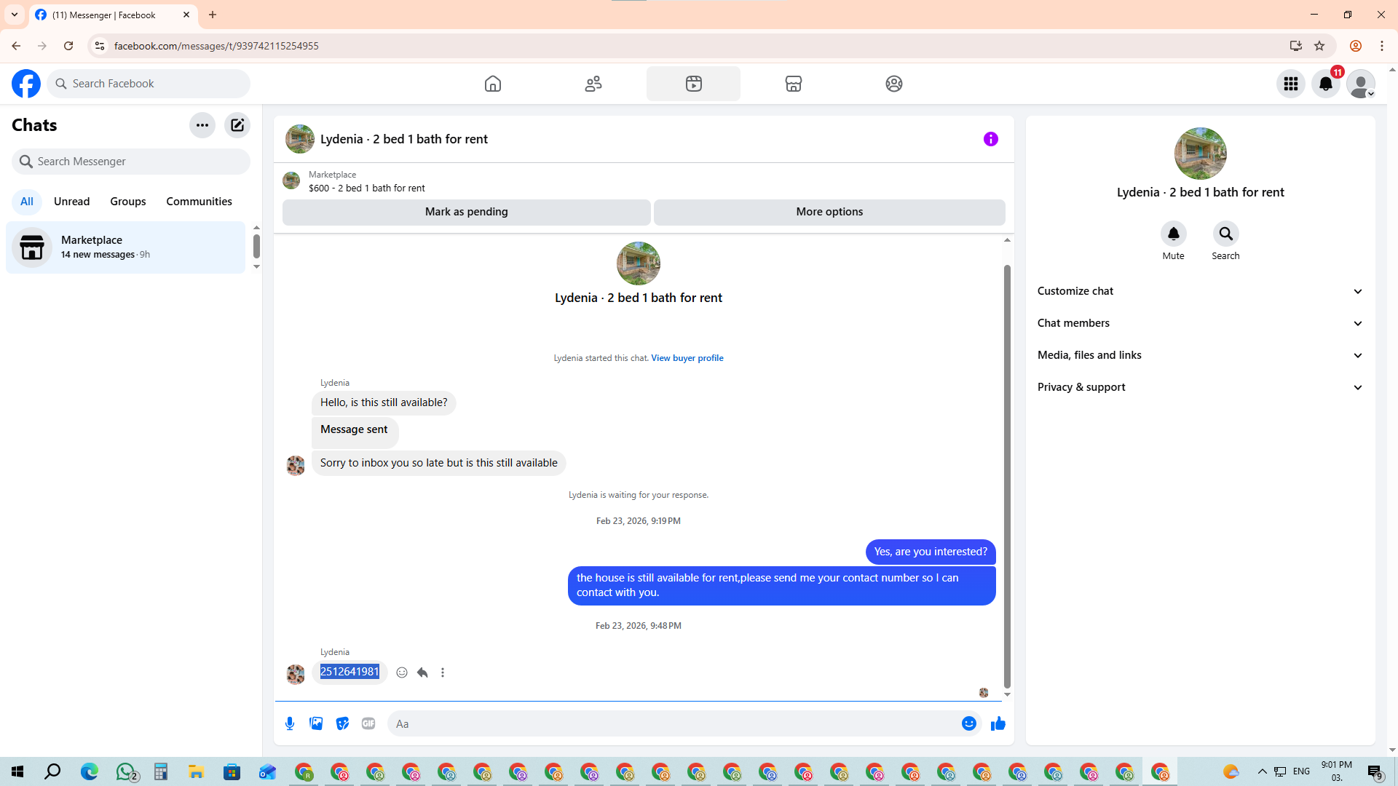Toggle conversation information panel
The width and height of the screenshot is (1398, 786).
tap(990, 139)
